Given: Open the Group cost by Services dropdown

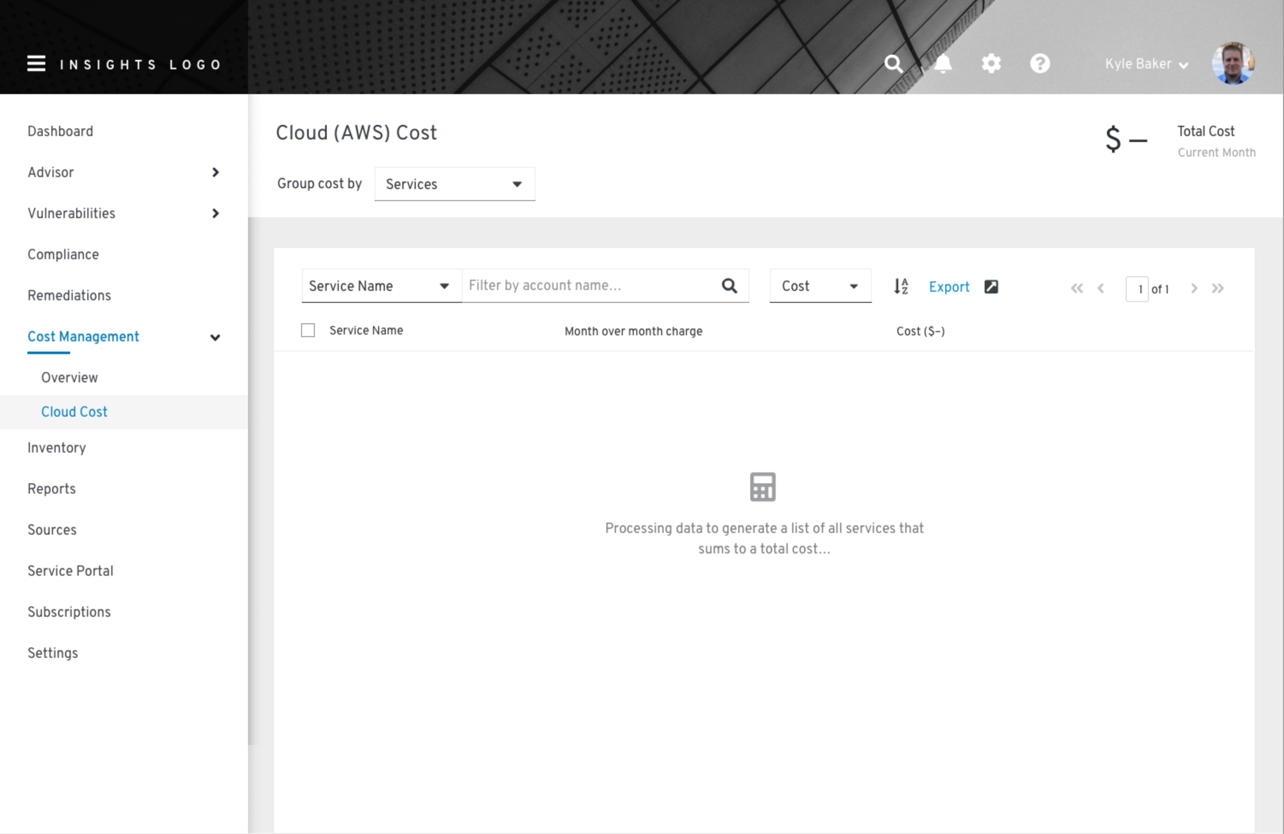Looking at the screenshot, I should 455,184.
